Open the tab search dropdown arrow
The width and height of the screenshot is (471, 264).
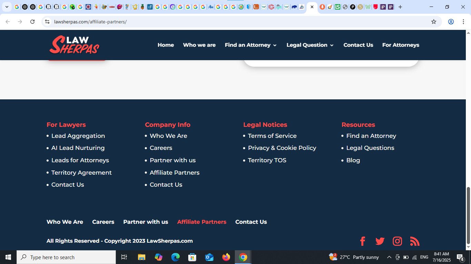click(x=7, y=7)
